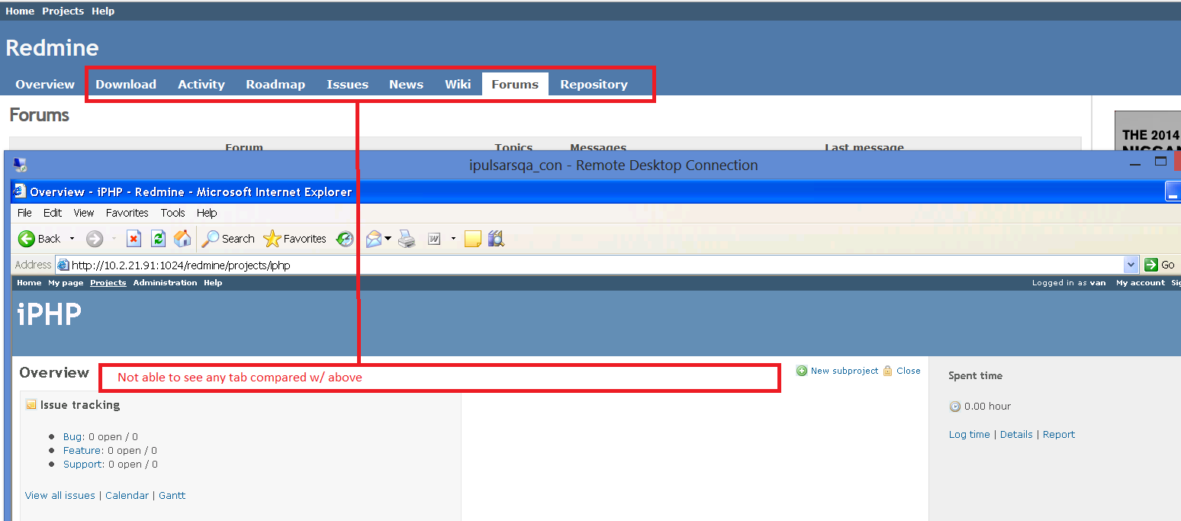Open the spent time Report link
This screenshot has width=1181, height=521.
tap(1059, 435)
